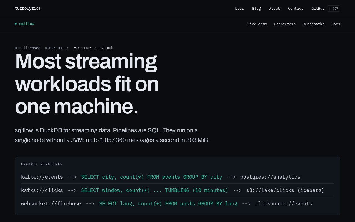Open the Live demo tab

pyautogui.click(x=257, y=24)
